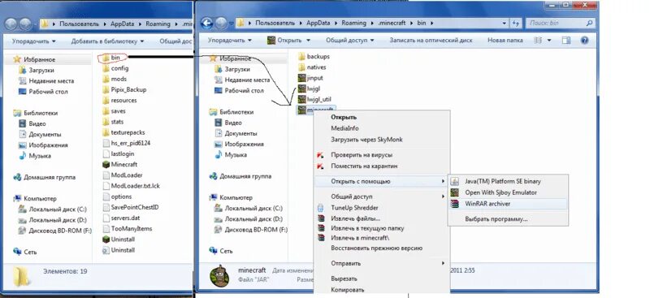Click the help question mark icon
Viewport: 650px width, 298px height.
(584, 41)
